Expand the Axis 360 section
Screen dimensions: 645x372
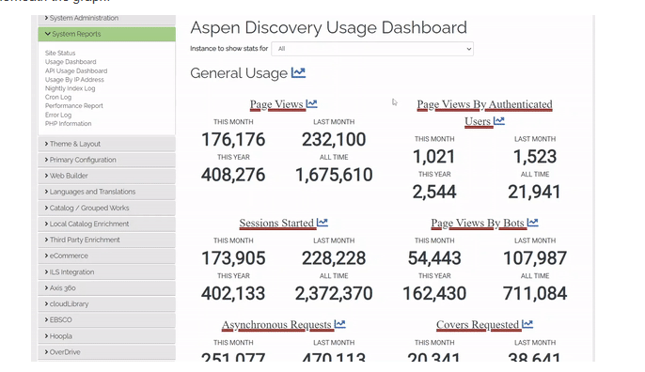coord(106,288)
